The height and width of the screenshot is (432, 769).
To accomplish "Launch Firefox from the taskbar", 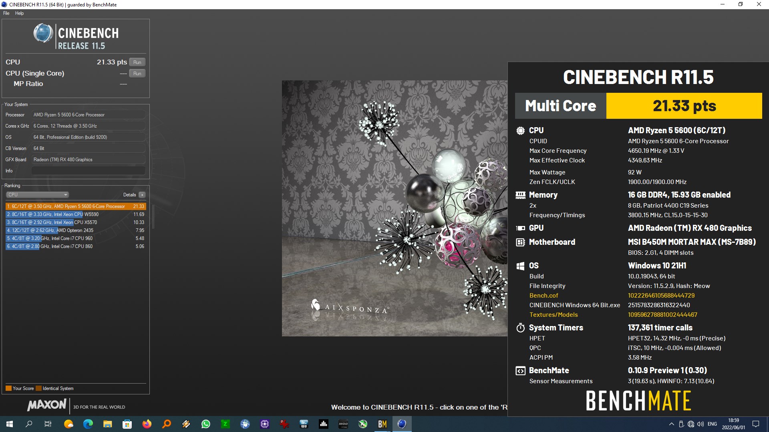I will [147, 424].
